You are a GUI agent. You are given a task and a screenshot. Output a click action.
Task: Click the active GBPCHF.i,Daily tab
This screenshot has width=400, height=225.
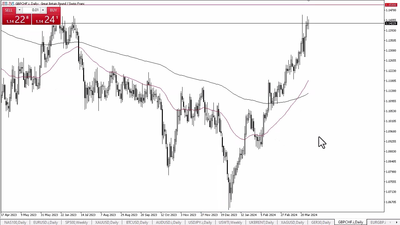pyautogui.click(x=350, y=222)
